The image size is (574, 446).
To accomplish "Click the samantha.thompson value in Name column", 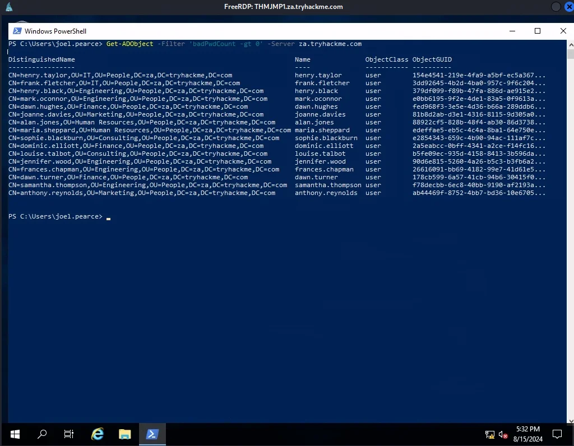I will pos(328,185).
